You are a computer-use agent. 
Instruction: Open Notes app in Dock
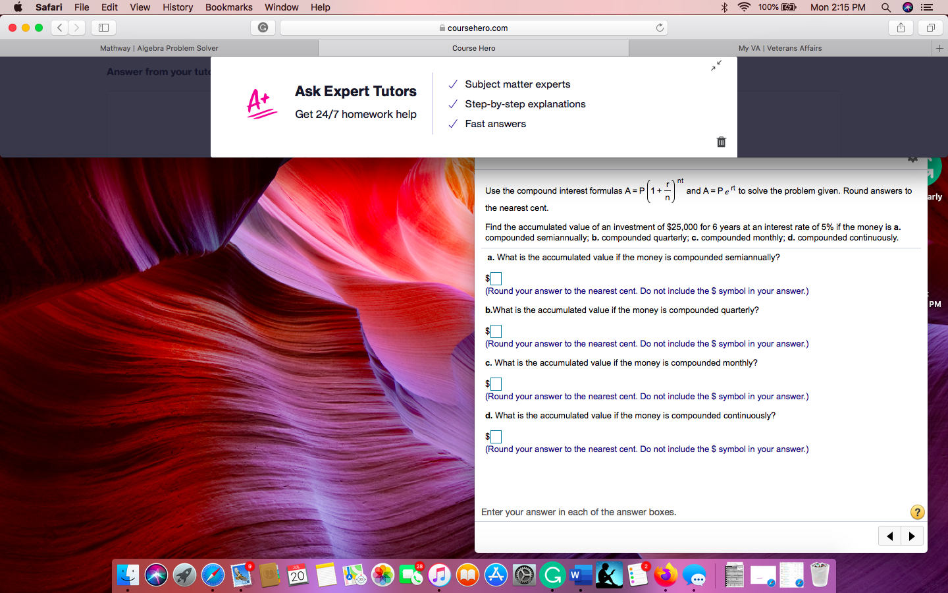(x=326, y=575)
